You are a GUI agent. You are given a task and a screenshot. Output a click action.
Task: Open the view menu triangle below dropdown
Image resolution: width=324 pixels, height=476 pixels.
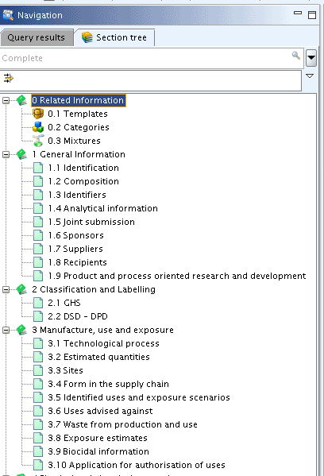[310, 76]
